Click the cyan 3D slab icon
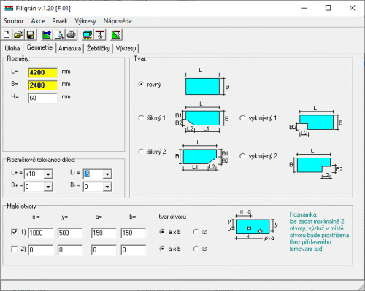This screenshot has width=365, height=291. click(x=87, y=35)
